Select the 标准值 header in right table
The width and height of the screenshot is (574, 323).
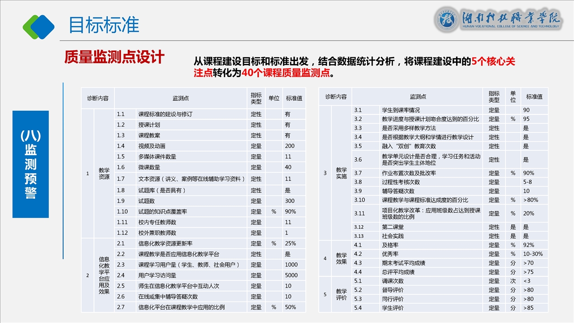534,96
